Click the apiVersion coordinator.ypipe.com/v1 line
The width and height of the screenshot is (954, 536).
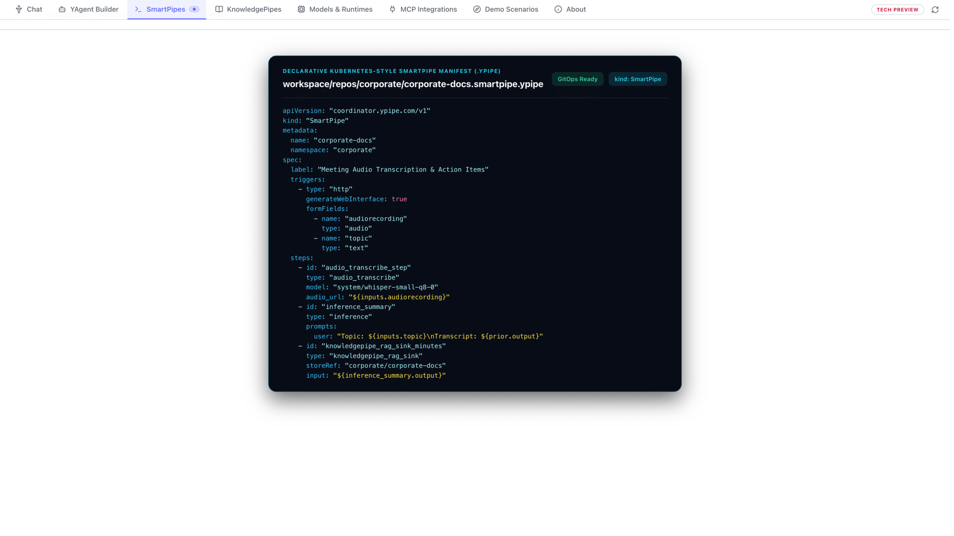point(356,111)
